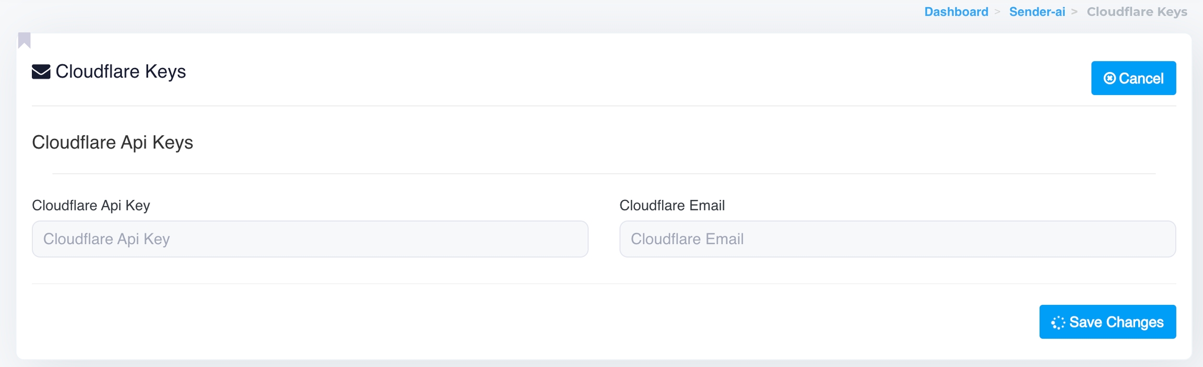Click the bookmark ribbon icon on card corner
The height and width of the screenshot is (367, 1203).
click(25, 40)
